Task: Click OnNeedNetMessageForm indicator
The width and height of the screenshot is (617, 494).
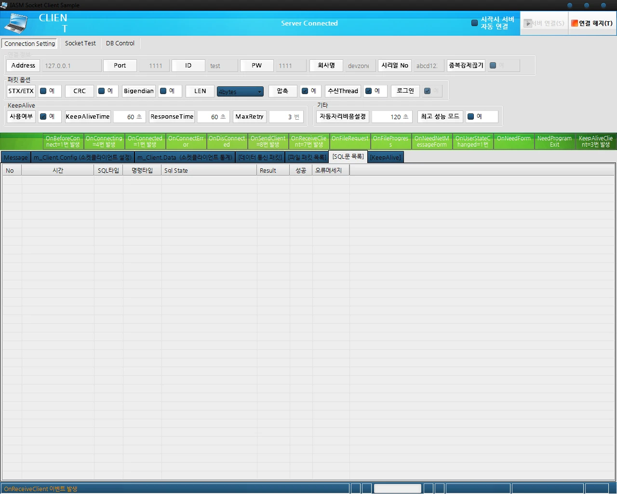Action: 432,141
